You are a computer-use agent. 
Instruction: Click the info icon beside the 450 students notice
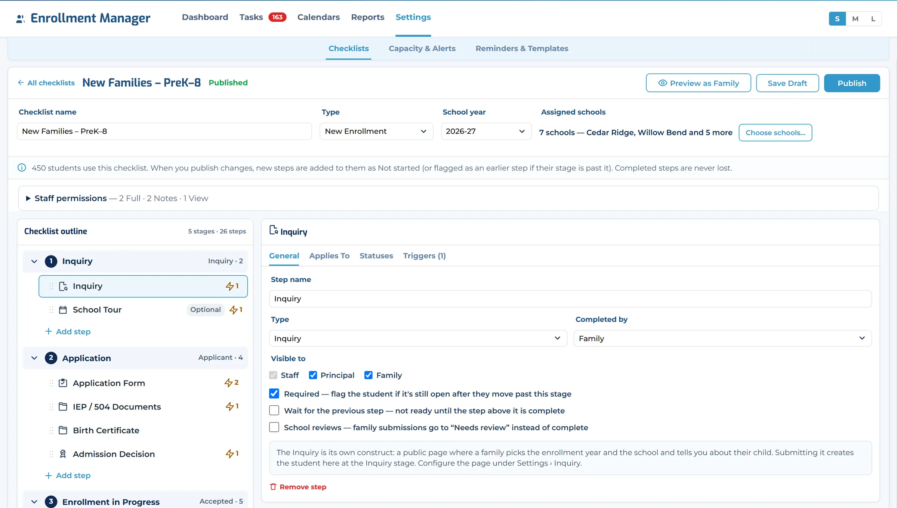(22, 168)
